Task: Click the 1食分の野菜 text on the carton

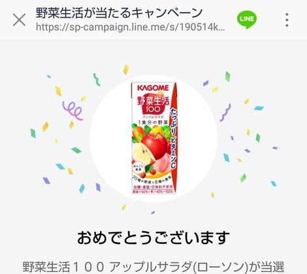Action: (153, 123)
